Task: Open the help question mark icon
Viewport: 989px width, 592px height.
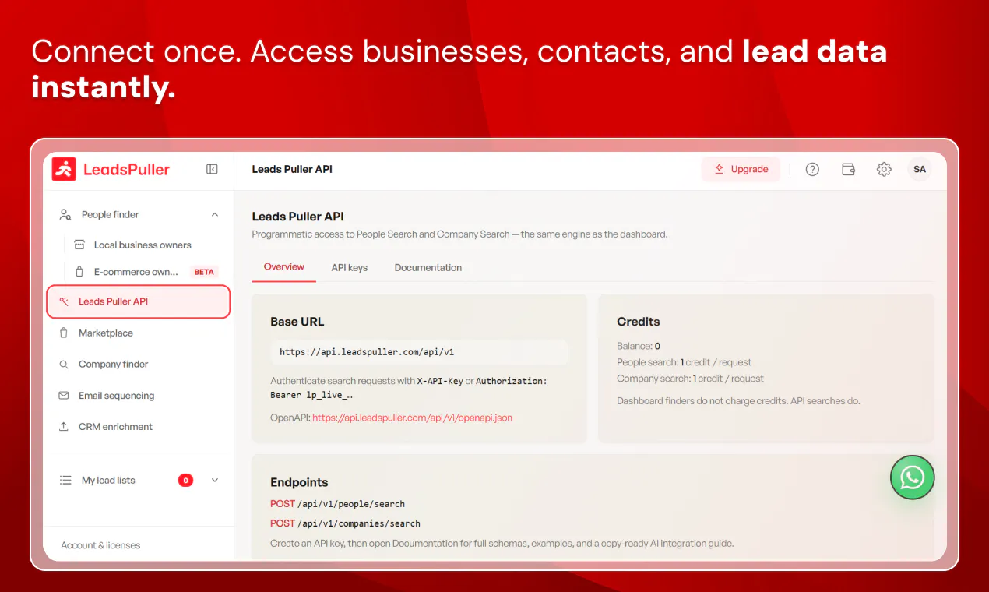Action: [x=812, y=169]
